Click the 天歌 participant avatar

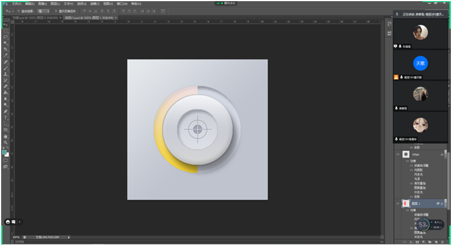pyautogui.click(x=420, y=62)
